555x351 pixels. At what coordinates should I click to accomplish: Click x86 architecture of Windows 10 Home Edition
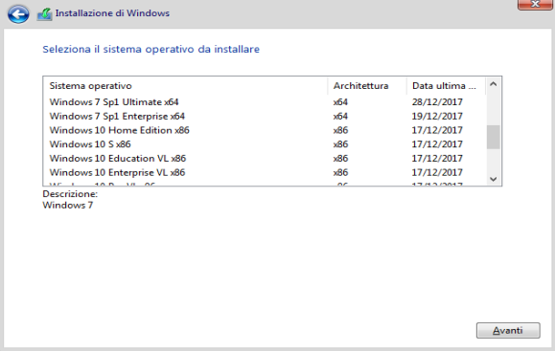(340, 130)
